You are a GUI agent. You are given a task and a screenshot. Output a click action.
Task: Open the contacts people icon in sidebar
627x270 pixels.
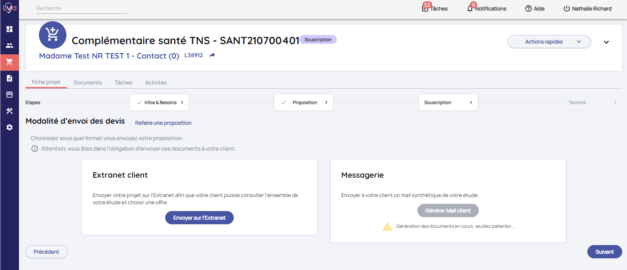pos(9,45)
